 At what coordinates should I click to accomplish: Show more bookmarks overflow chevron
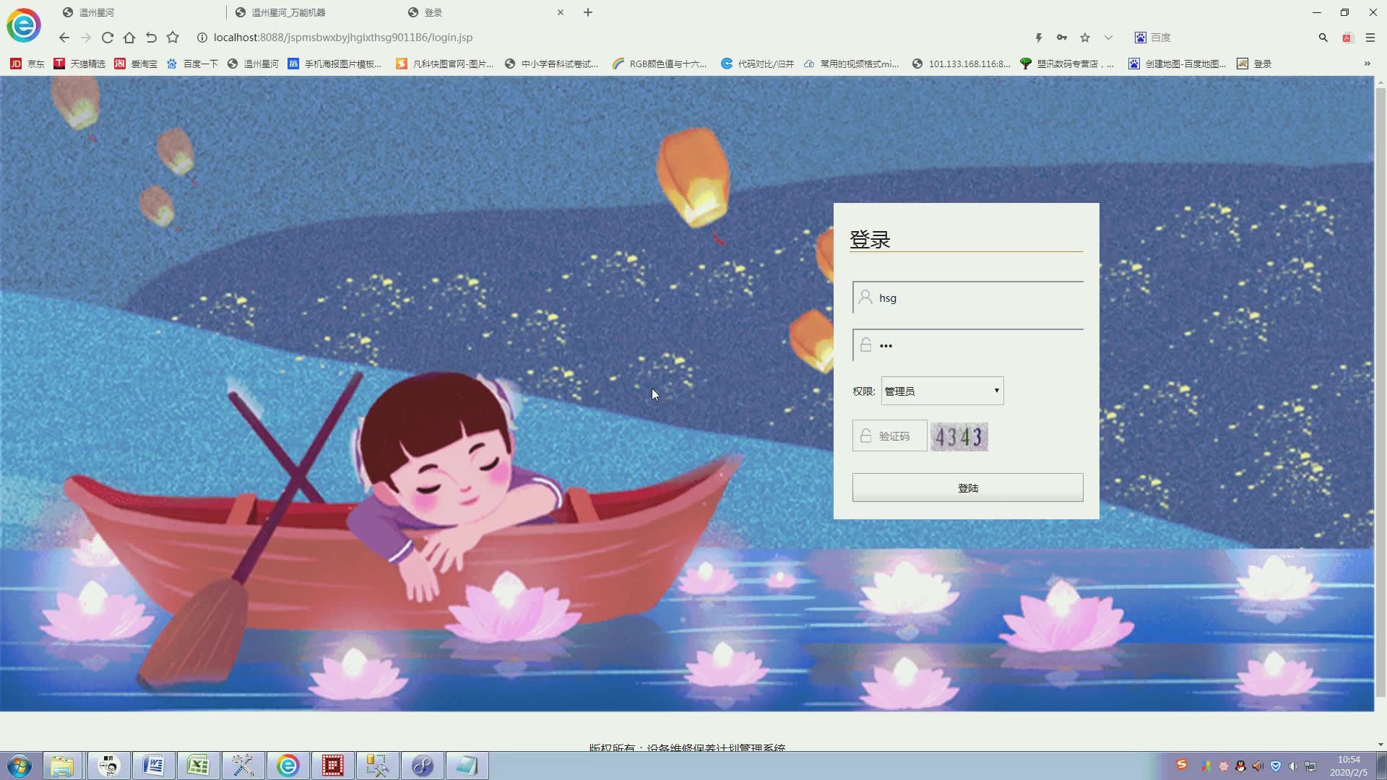pos(1367,64)
